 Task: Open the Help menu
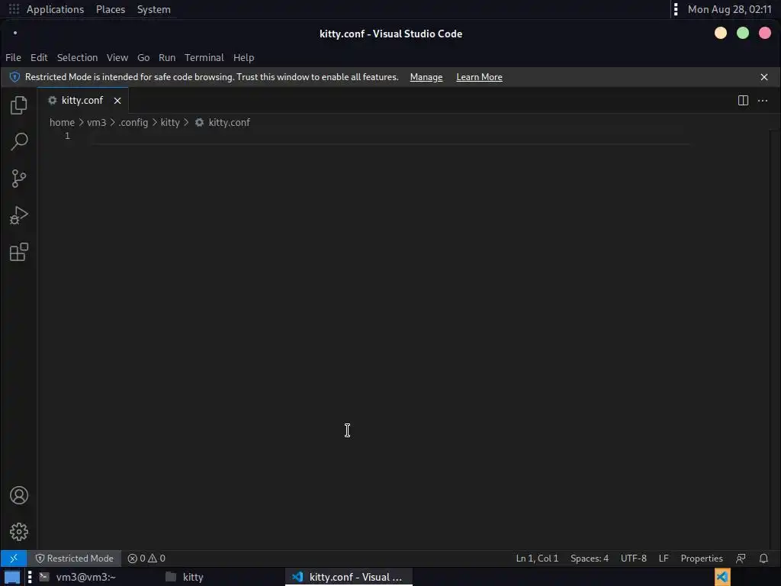point(243,58)
